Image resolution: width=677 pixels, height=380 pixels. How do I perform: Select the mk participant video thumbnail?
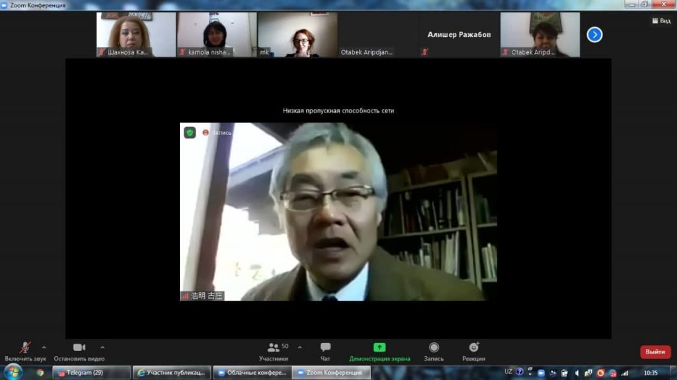pos(297,34)
